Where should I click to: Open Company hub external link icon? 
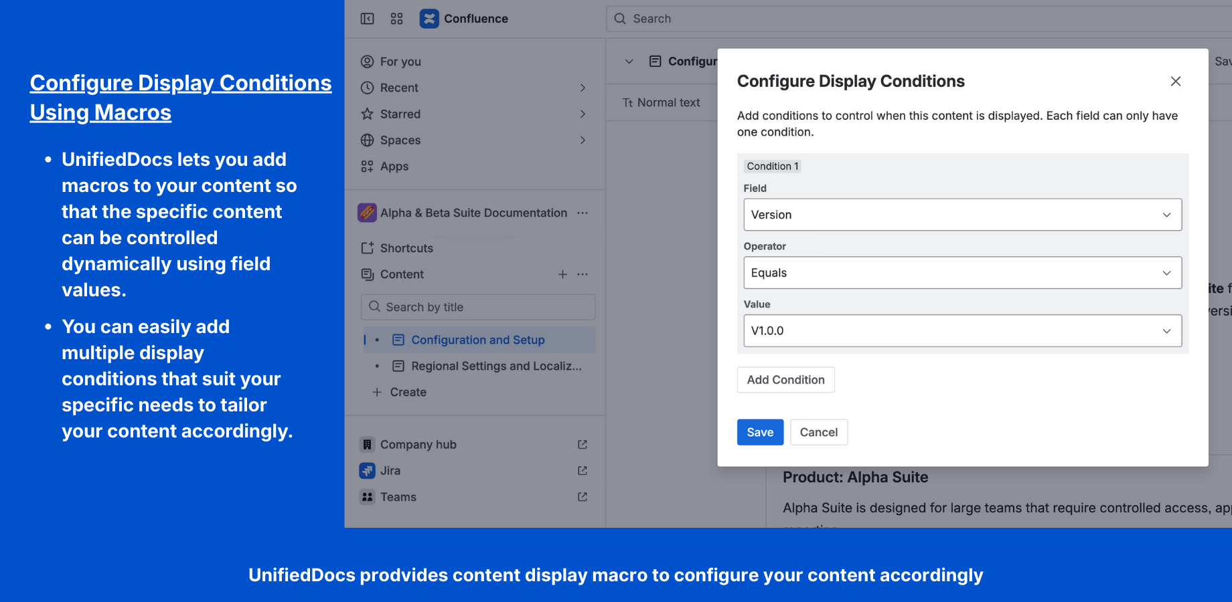click(x=583, y=445)
